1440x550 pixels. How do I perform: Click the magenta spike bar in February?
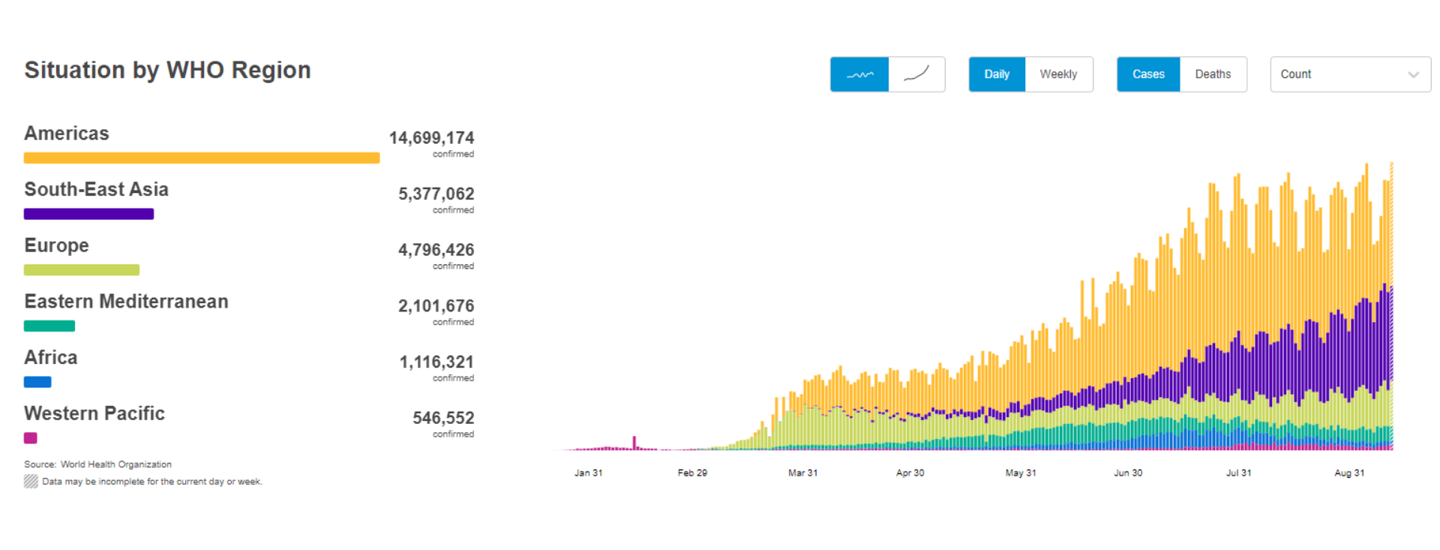pyautogui.click(x=634, y=443)
